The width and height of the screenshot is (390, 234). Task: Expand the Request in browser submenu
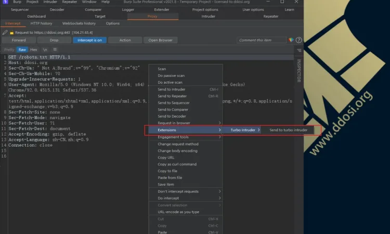coord(186,123)
